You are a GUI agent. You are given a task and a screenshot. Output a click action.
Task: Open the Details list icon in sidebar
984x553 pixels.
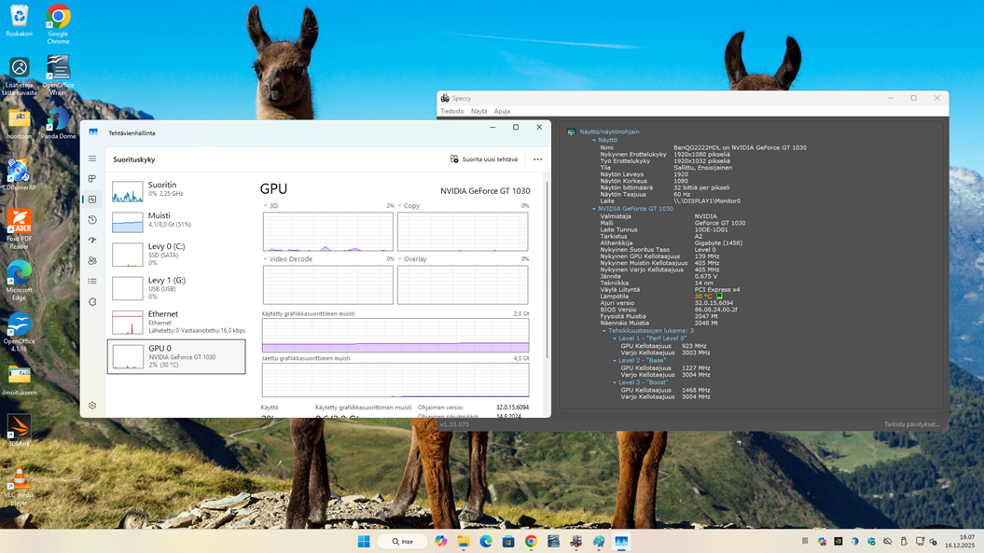pyautogui.click(x=92, y=282)
